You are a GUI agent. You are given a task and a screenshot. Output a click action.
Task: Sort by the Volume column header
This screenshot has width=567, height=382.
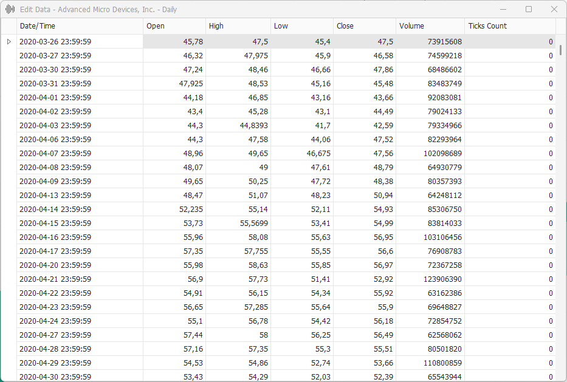(430, 26)
